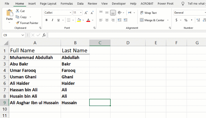This screenshot has width=206, height=118.
Task: Select row 5 header
Action: (5, 77)
